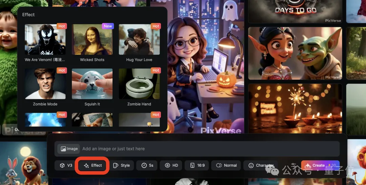Image resolution: width=366 pixels, height=185 pixels.
Task: Click the 'Effect' panel heading
Action: pyautogui.click(x=28, y=15)
